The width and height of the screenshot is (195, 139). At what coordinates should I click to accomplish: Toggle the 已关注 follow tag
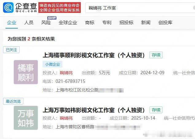pyautogui.click(x=11, y=50)
